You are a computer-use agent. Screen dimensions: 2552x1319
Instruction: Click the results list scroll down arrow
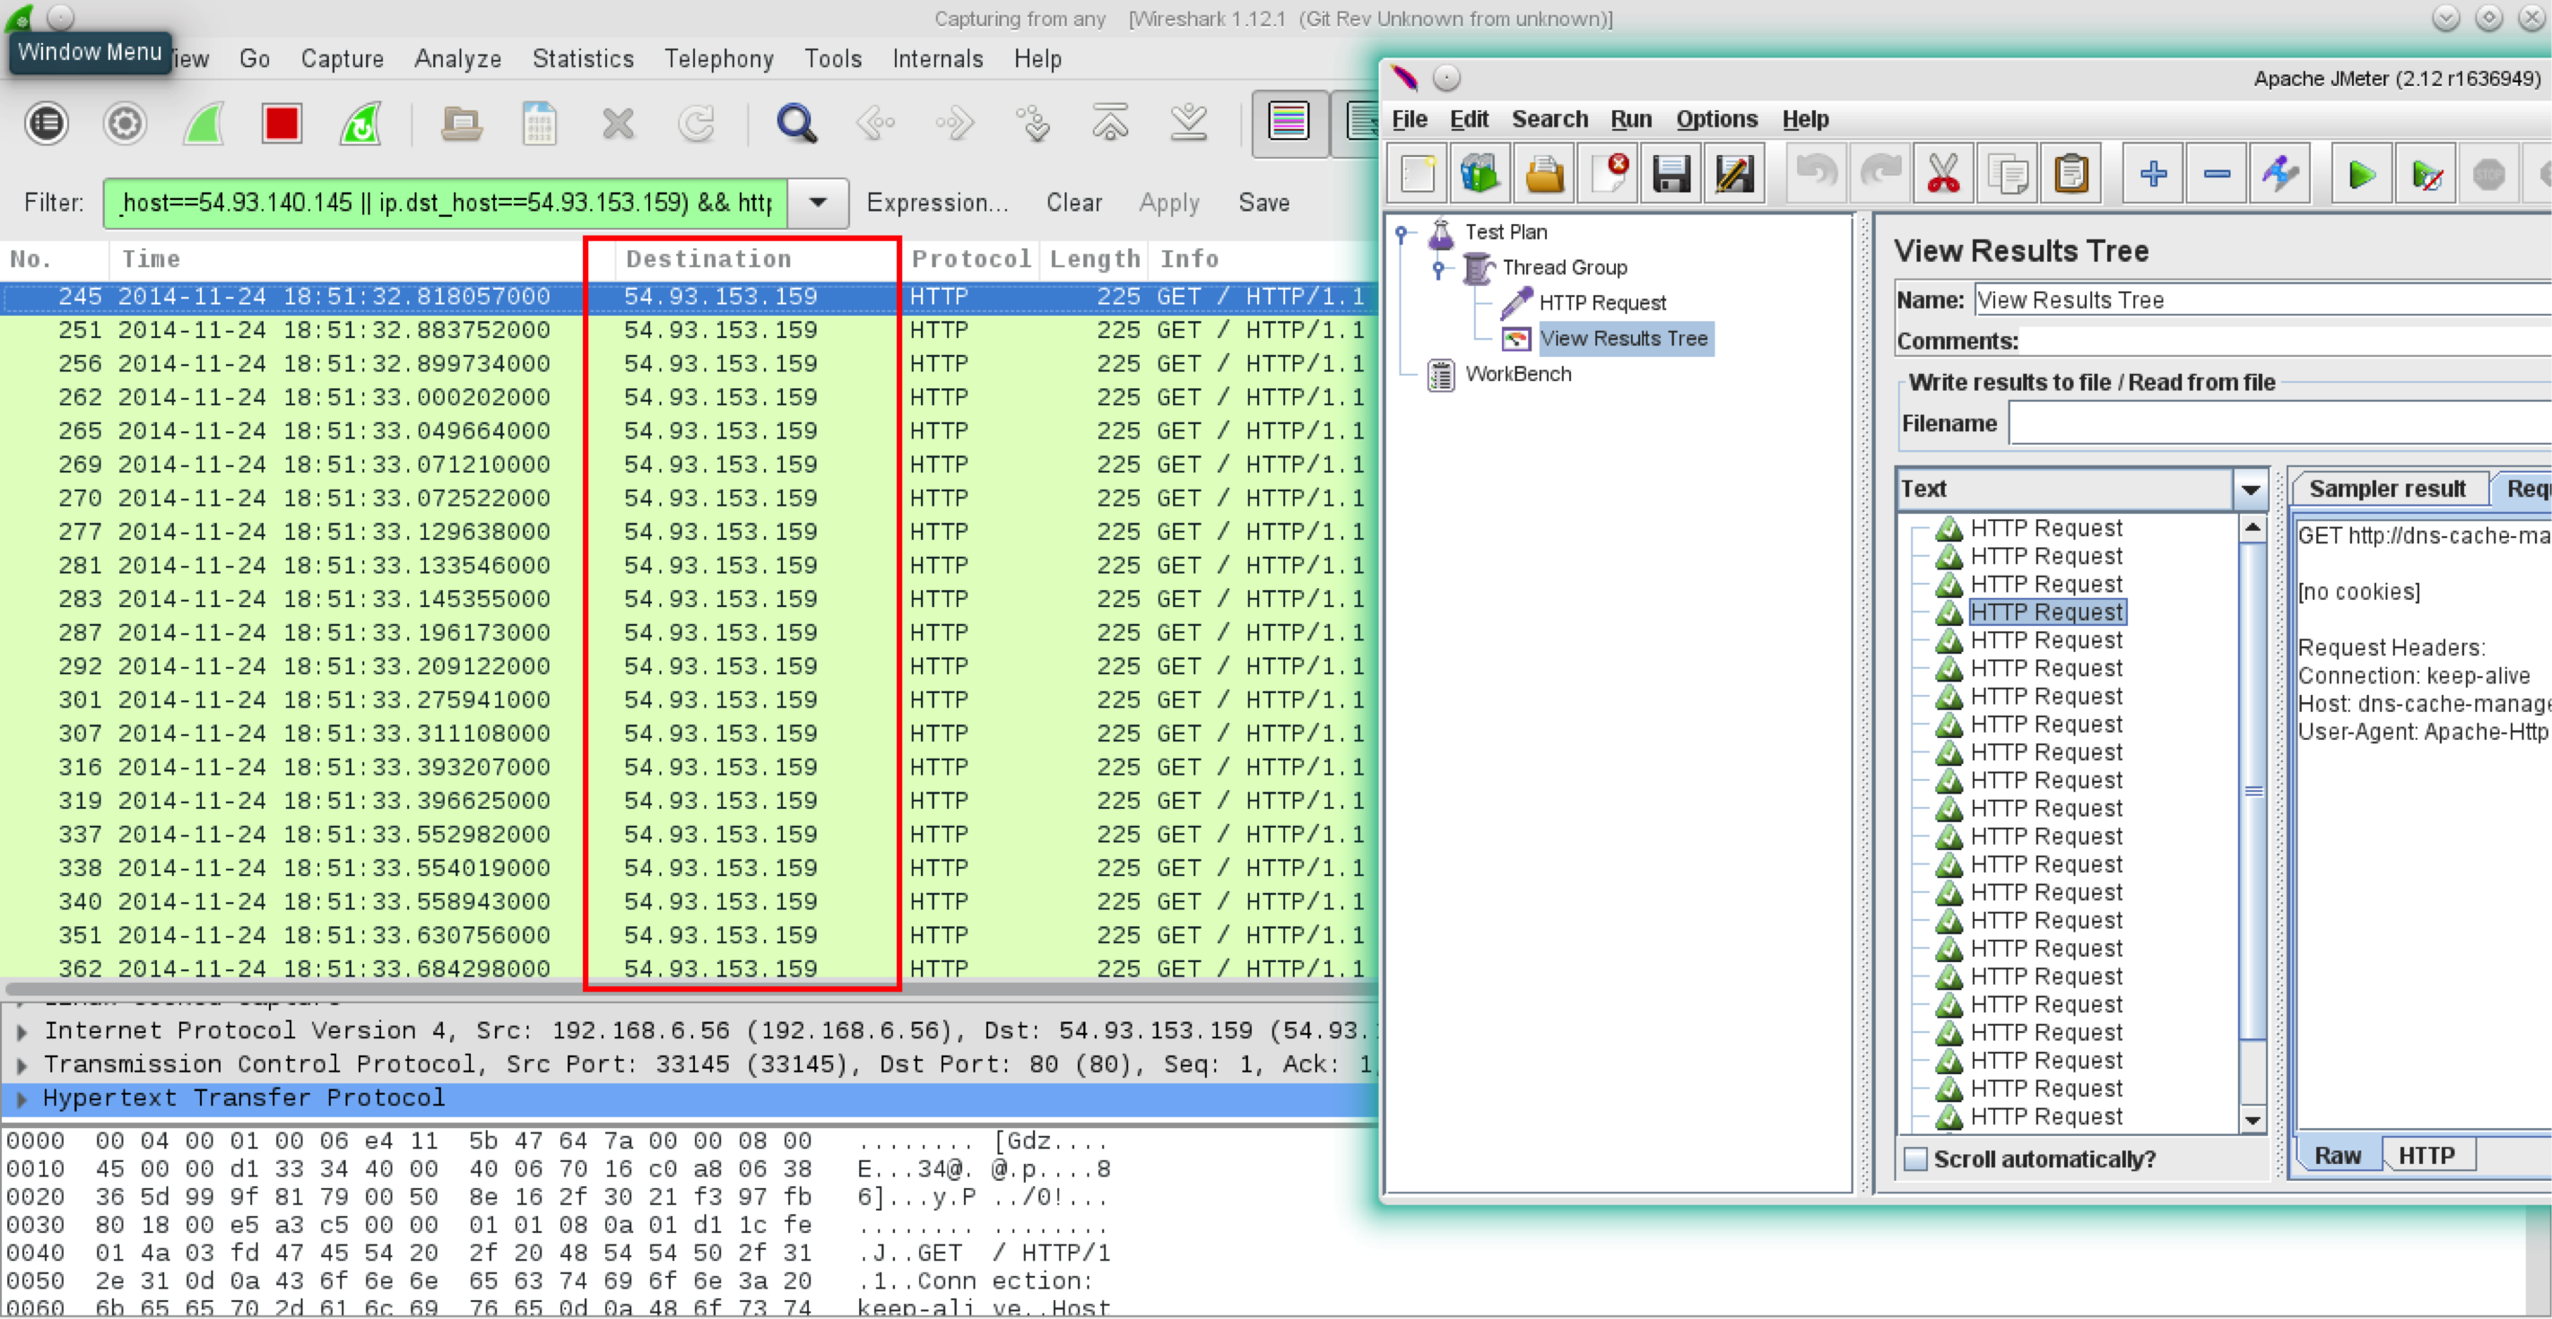coord(2253,1120)
